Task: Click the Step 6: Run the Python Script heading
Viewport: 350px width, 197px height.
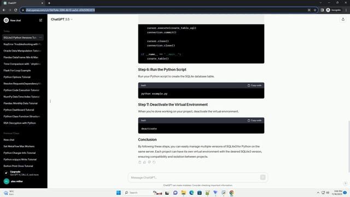Action: tap(162, 69)
